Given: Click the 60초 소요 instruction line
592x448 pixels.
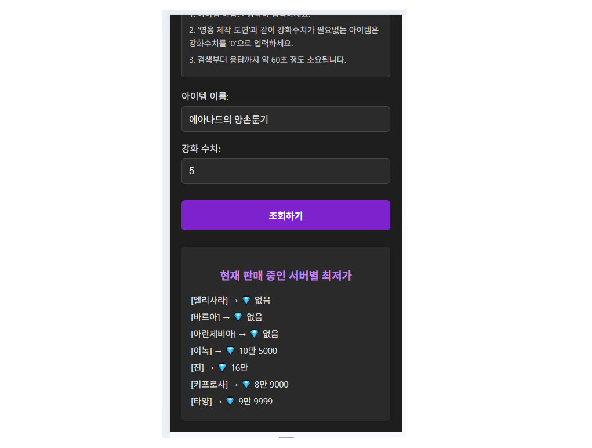Looking at the screenshot, I should coord(267,60).
